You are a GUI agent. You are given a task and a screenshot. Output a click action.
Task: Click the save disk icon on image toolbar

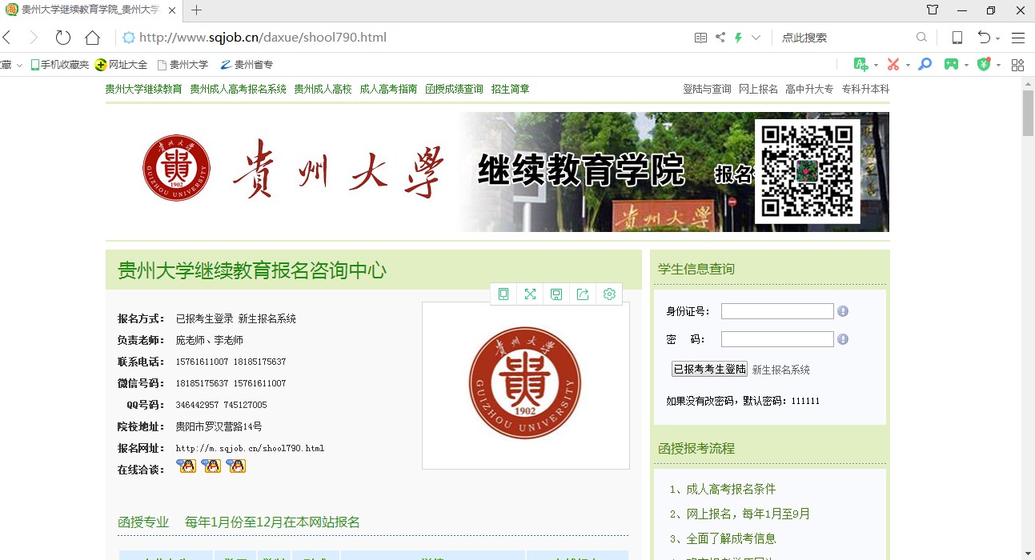click(x=556, y=294)
